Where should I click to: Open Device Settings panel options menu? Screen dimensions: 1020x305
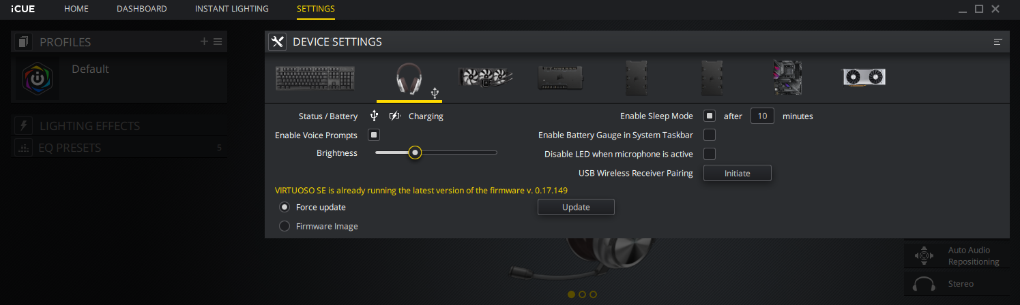coord(997,42)
